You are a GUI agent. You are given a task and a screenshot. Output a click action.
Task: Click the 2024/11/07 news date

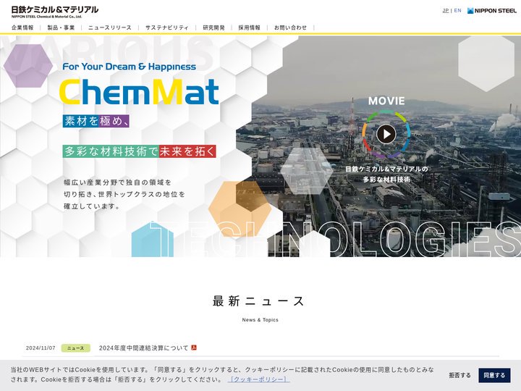click(x=41, y=348)
